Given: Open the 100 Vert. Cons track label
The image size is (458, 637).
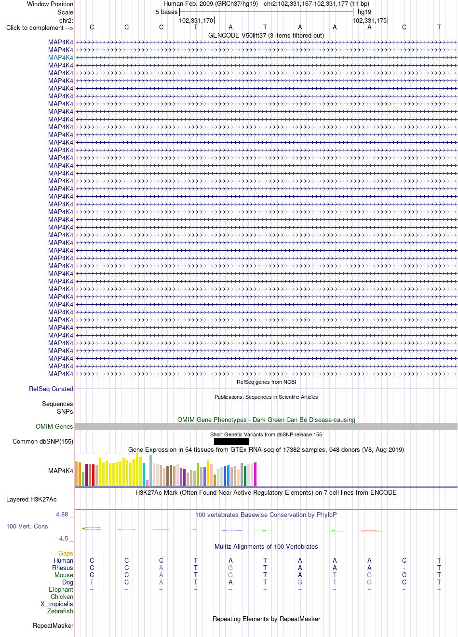Looking at the screenshot, I should pos(27,526).
